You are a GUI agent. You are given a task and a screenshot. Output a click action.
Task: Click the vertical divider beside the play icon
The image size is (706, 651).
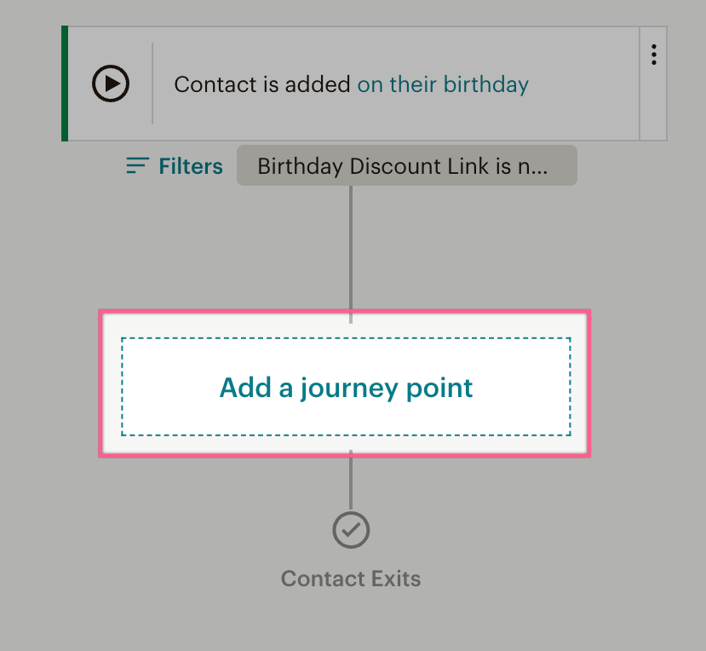pos(152,84)
